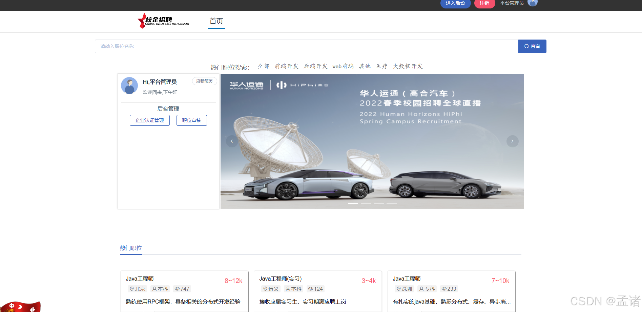Select the 前端开发 hot search tag
642x312 pixels.
(x=286, y=66)
